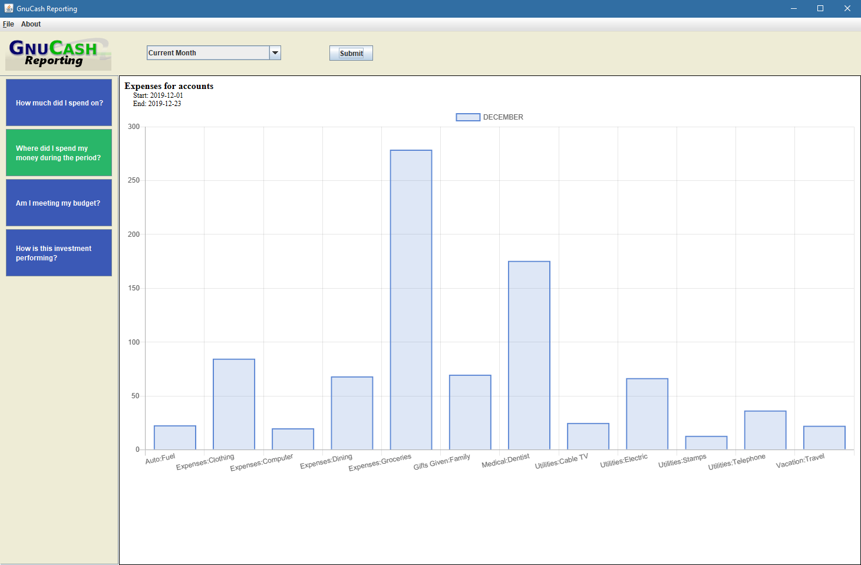The image size is (861, 565).
Task: Click the Java app icon in title bar
Action: coord(9,8)
